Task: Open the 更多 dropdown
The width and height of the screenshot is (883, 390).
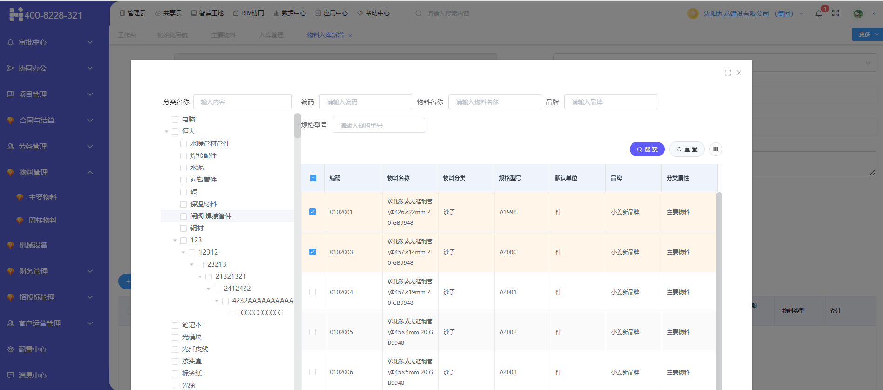Action: [867, 34]
